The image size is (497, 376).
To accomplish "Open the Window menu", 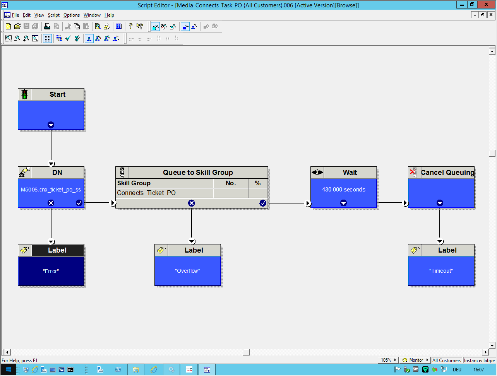I will (92, 15).
